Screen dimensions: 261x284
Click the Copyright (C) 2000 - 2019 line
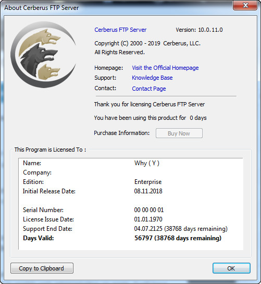click(x=147, y=43)
